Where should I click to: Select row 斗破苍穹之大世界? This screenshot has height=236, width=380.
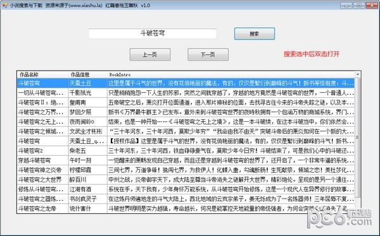click(x=186, y=180)
